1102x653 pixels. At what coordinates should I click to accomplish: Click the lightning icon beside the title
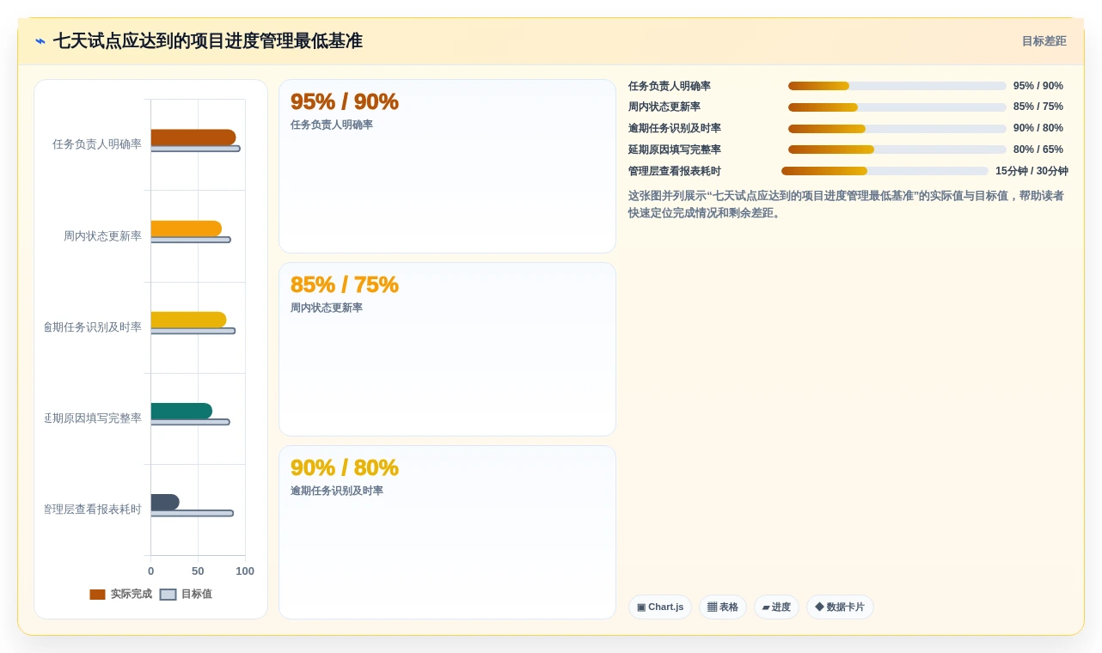tap(40, 41)
